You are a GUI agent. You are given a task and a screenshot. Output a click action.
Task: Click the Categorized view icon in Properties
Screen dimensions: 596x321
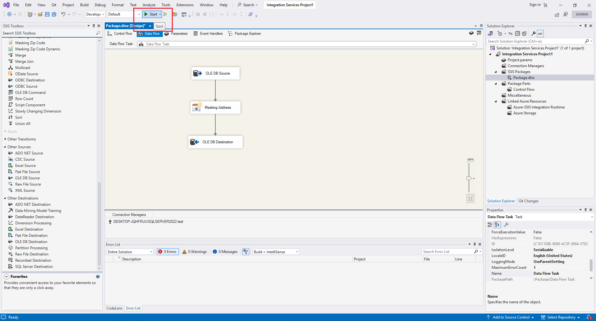(x=490, y=225)
